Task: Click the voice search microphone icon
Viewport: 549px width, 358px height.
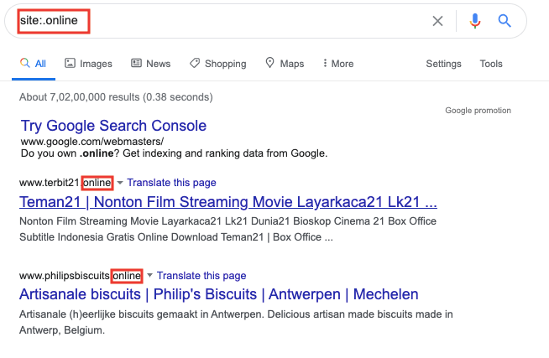Action: [x=475, y=21]
